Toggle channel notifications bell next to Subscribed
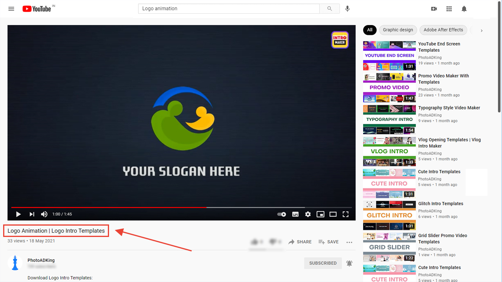This screenshot has height=282, width=502. pos(349,263)
